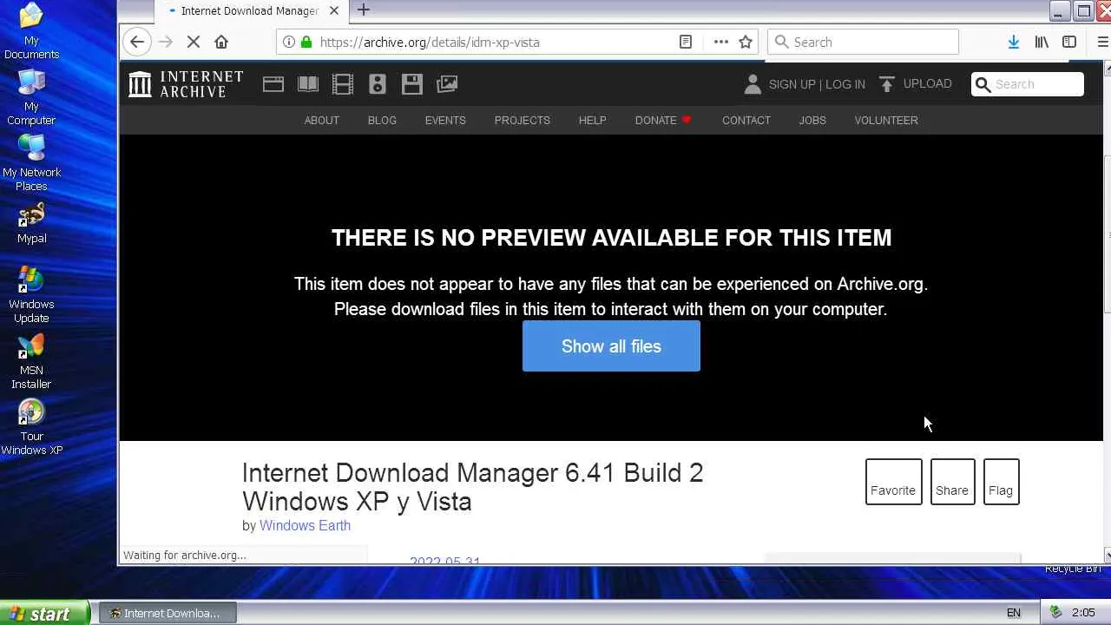Open the browser home page
The image size is (1111, 625).
221,42
